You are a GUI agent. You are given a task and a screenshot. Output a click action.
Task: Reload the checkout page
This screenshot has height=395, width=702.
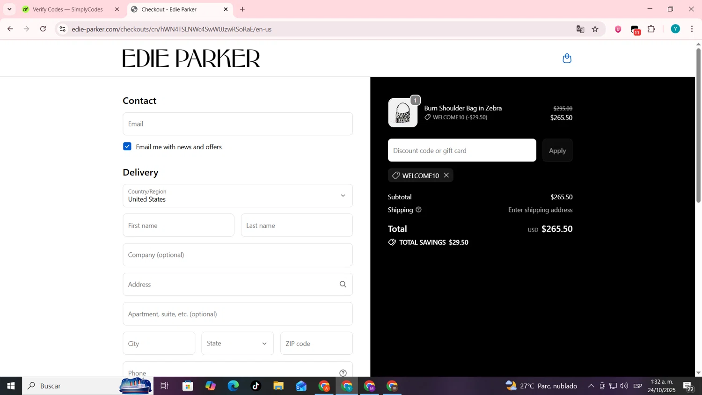pyautogui.click(x=43, y=29)
